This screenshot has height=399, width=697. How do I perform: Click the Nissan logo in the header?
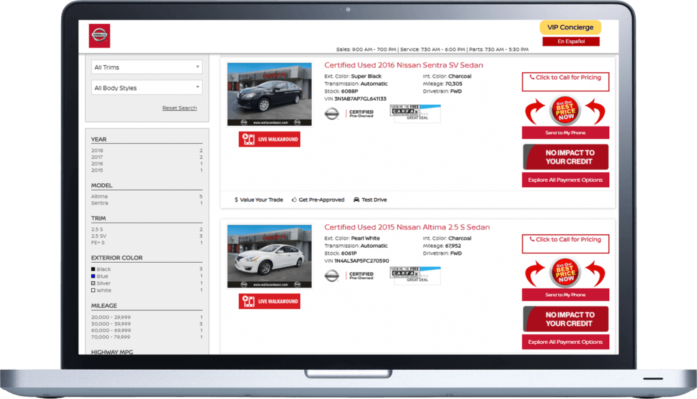99,35
